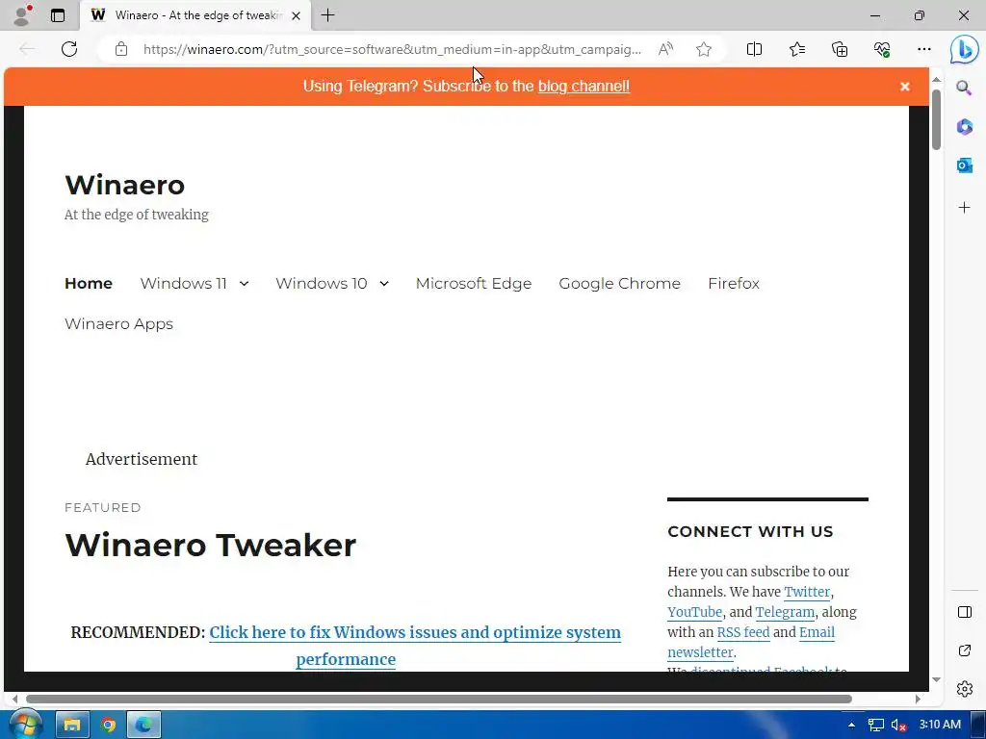
Task: Add sidebar app with plus icon
Action: tap(964, 208)
